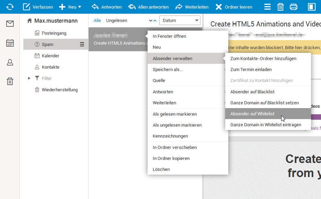Open the hamburger menu in top toolbar
The width and height of the screenshot is (321, 199).
267,7
